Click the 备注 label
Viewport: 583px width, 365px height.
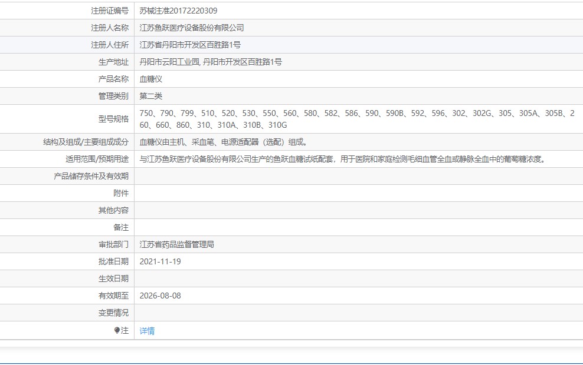[x=121, y=227]
